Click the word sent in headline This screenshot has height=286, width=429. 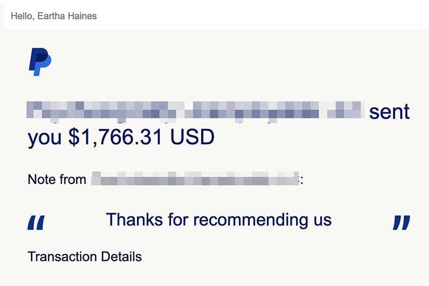pyautogui.click(x=389, y=112)
